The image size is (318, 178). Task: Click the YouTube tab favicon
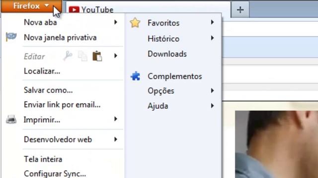pyautogui.click(x=74, y=10)
